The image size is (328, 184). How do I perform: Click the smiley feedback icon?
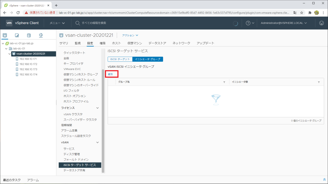pyautogui.click(x=321, y=23)
